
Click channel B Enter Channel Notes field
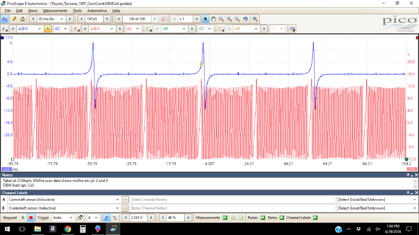coord(232,208)
